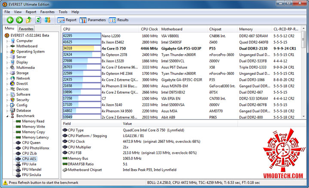Select the Display icon in tree
The image size is (309, 188).
12,62
